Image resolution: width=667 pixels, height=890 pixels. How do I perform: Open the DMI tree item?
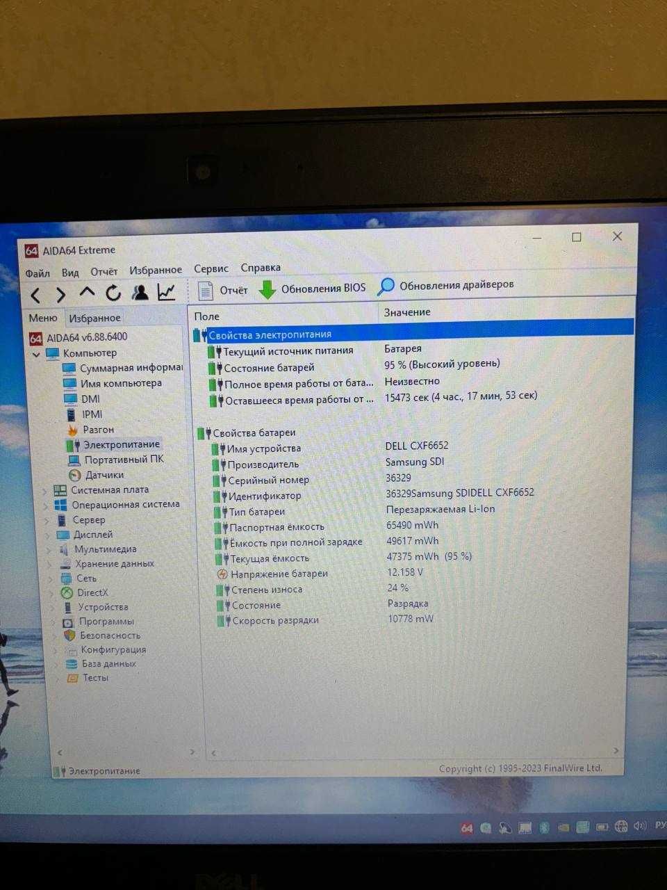click(x=82, y=398)
